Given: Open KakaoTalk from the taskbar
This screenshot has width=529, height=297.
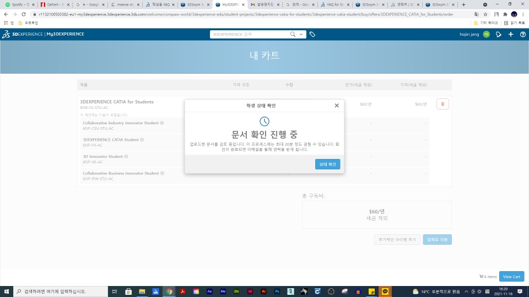Looking at the screenshot, I should coord(385,291).
